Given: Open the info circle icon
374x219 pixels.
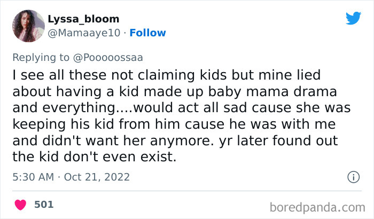Looking at the screenshot, I should click(x=353, y=177).
